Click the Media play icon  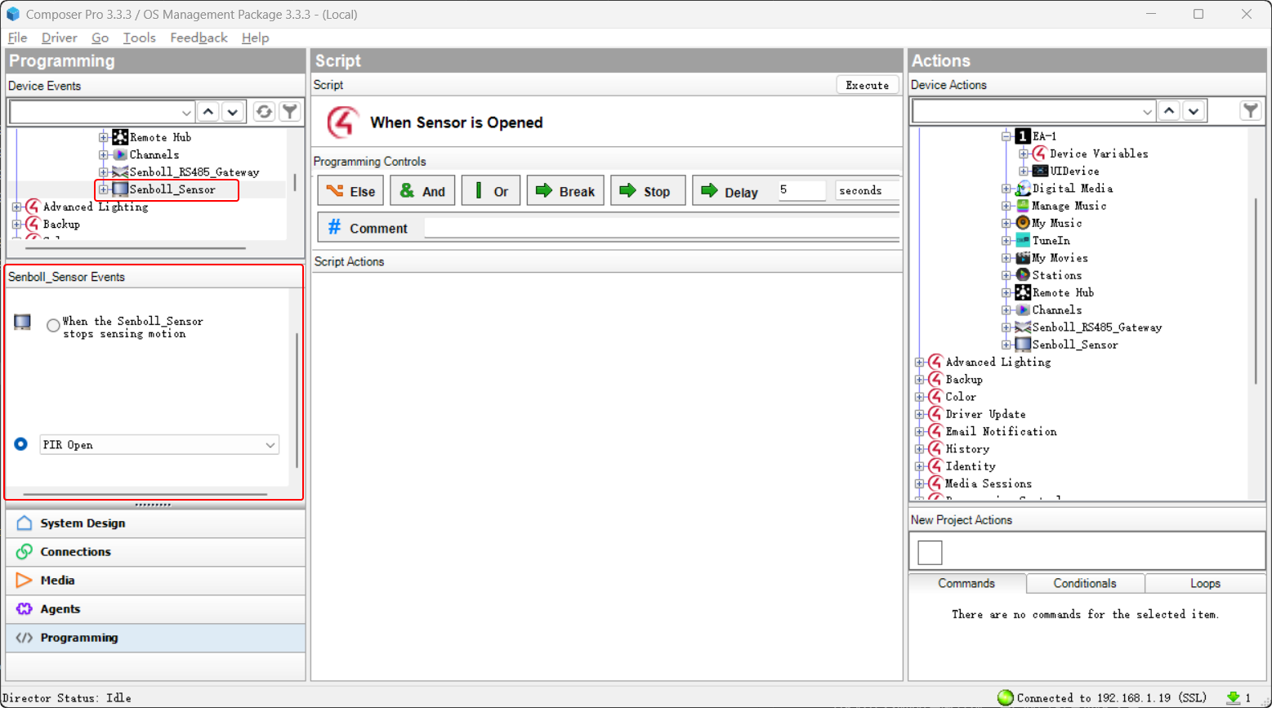(x=25, y=581)
